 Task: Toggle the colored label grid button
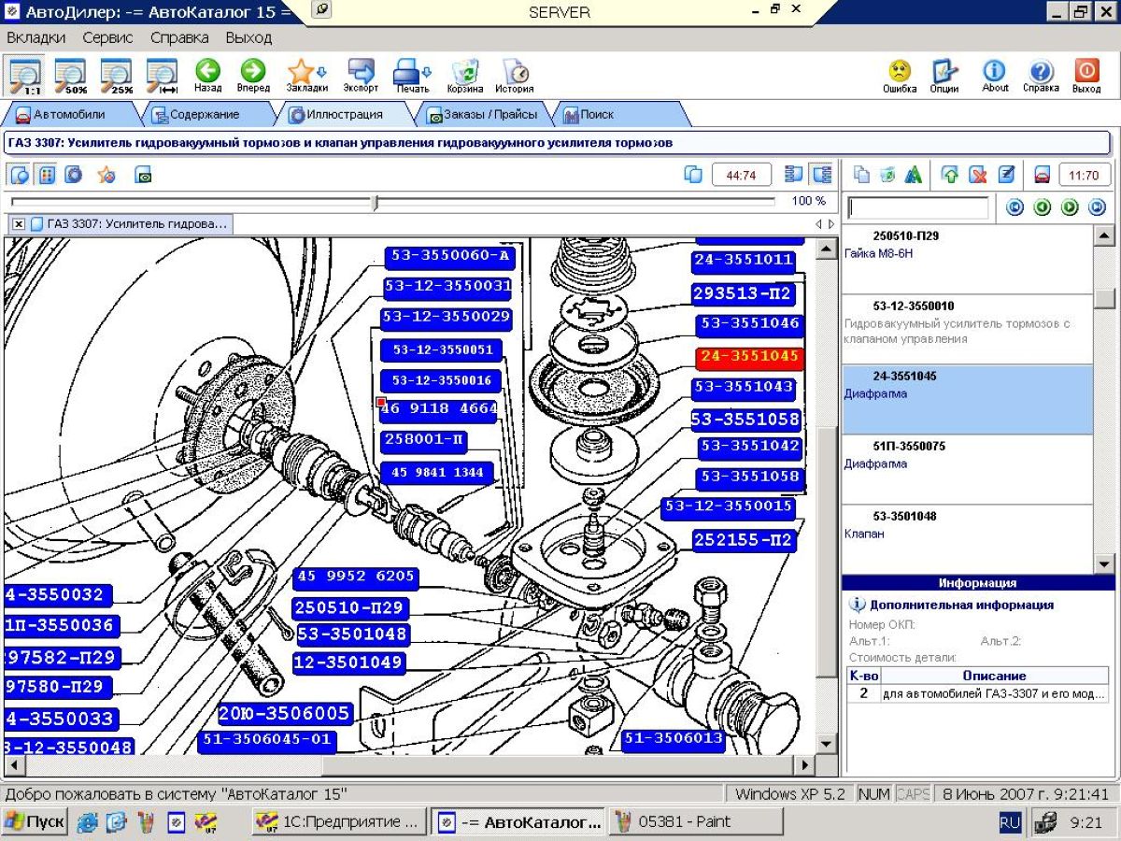(47, 175)
